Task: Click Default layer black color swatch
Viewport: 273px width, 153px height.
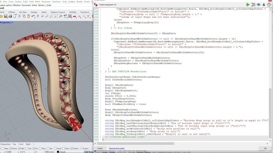Action: pyautogui.click(x=58, y=152)
